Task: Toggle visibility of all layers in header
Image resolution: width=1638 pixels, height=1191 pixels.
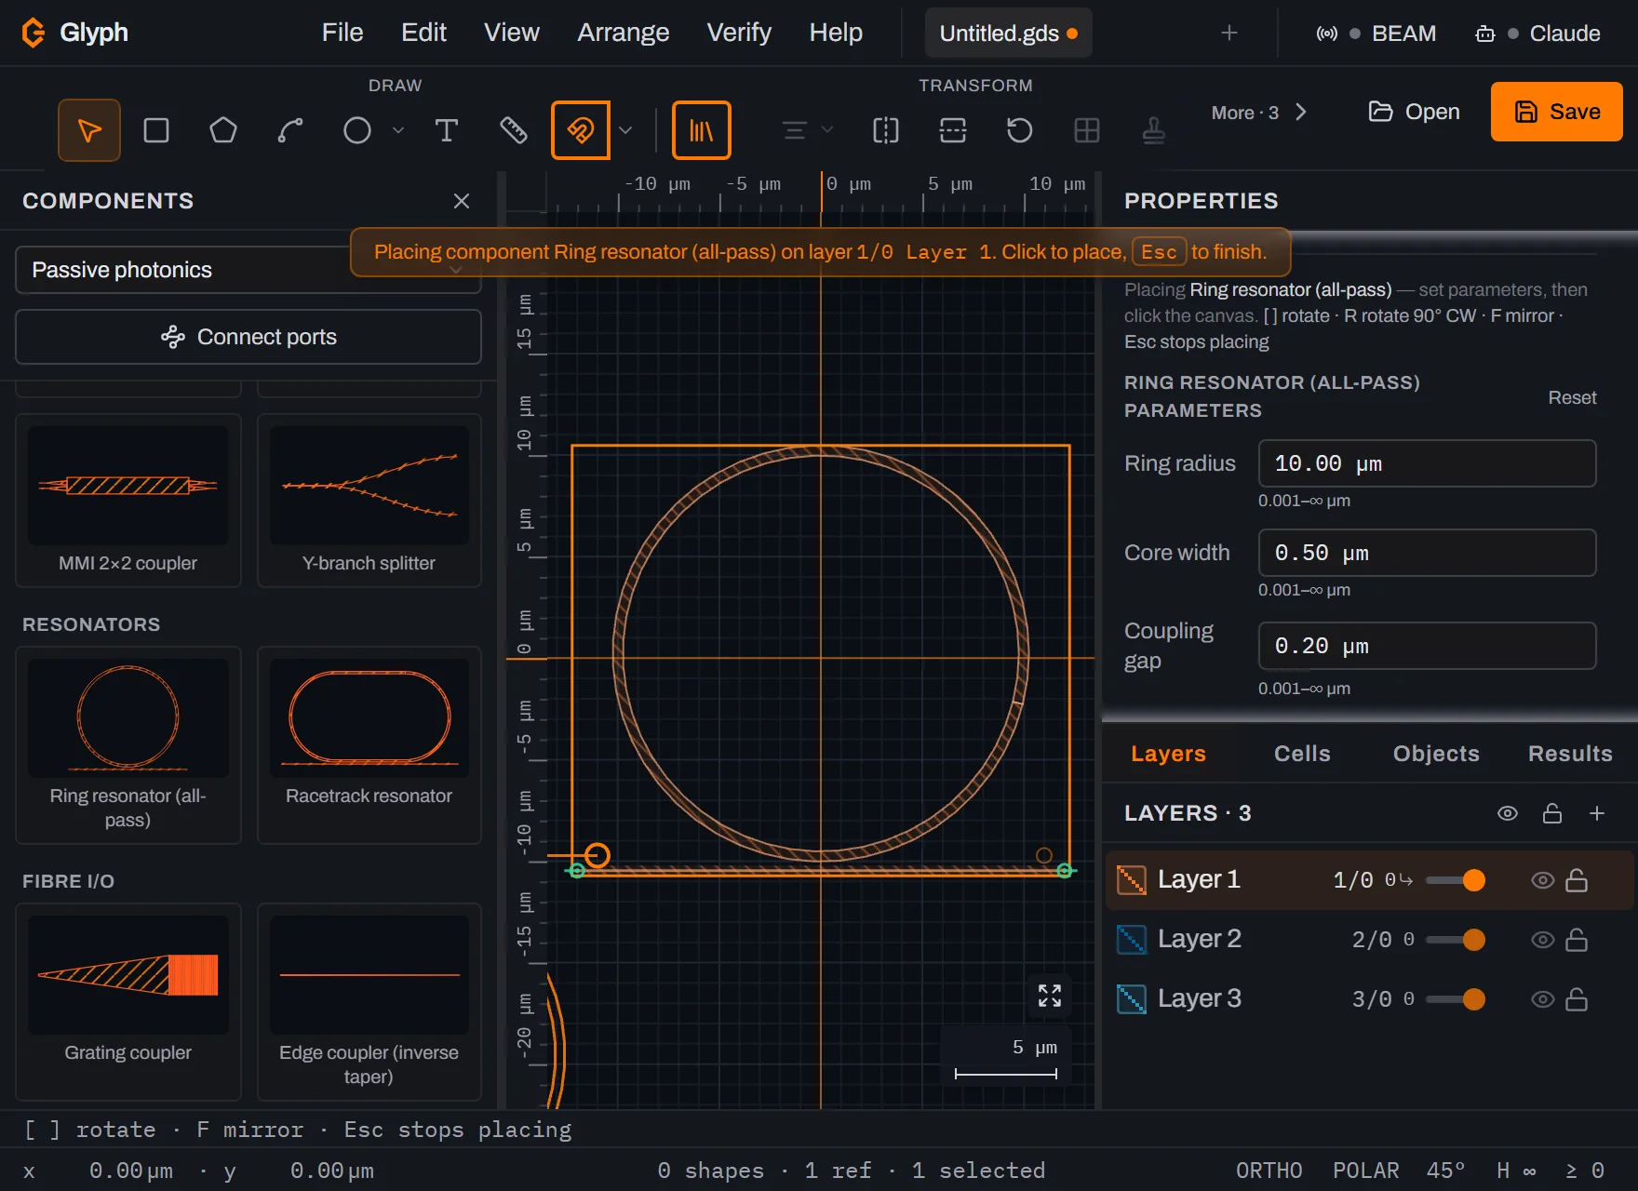Action: [x=1508, y=813]
